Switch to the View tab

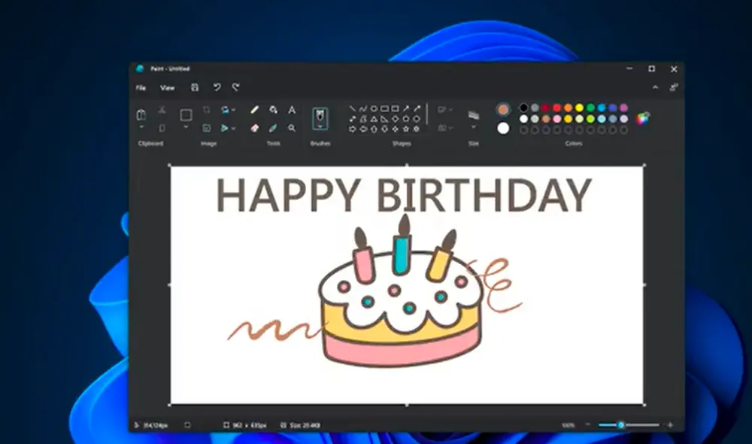coord(167,88)
